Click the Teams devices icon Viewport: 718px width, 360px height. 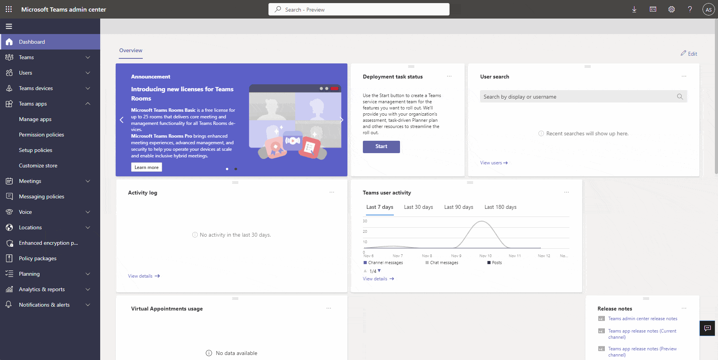(x=9, y=88)
